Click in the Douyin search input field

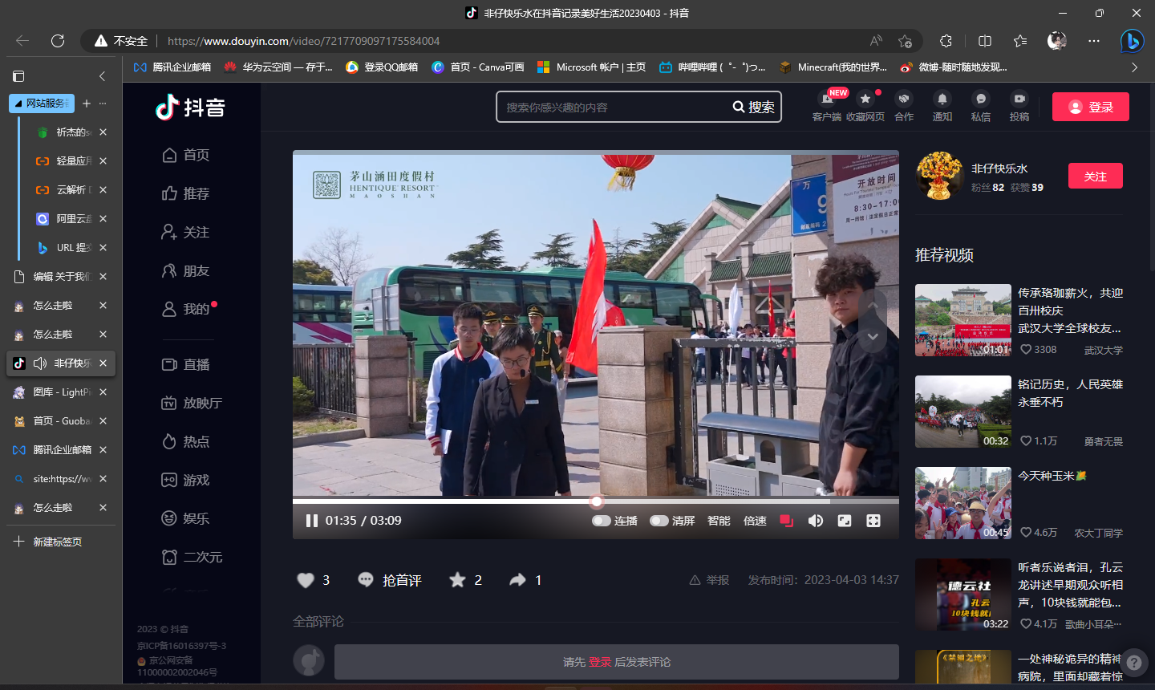click(x=614, y=107)
